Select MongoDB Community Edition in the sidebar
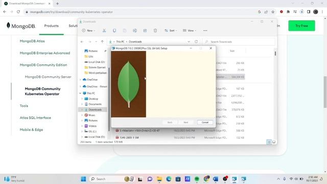Image resolution: width=327 pixels, height=184 pixels. pos(43,65)
